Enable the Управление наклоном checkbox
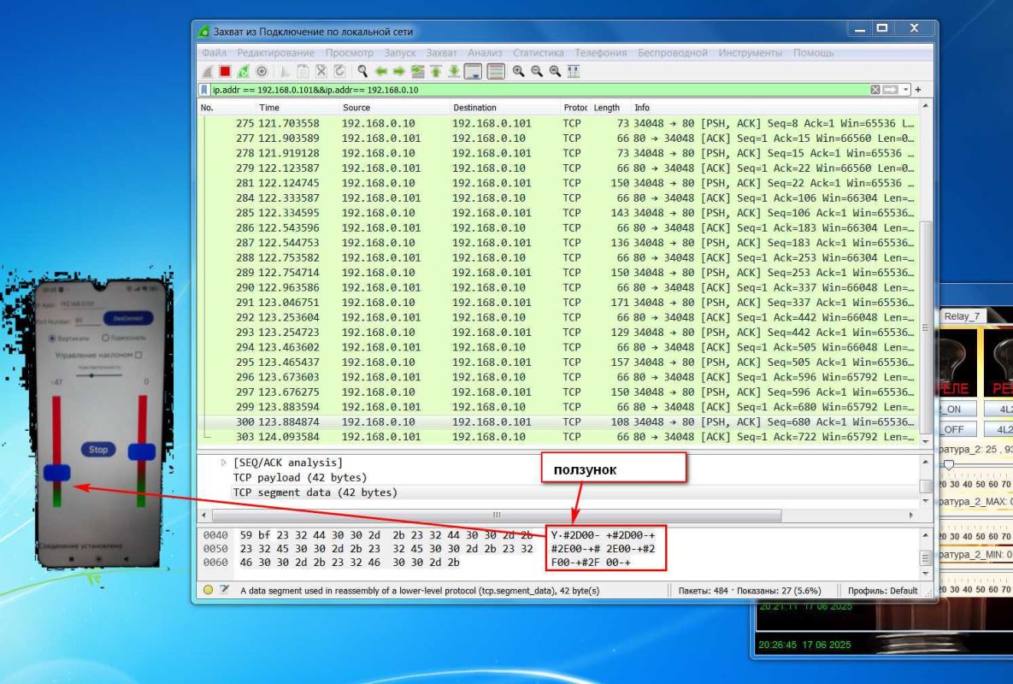 point(138,354)
